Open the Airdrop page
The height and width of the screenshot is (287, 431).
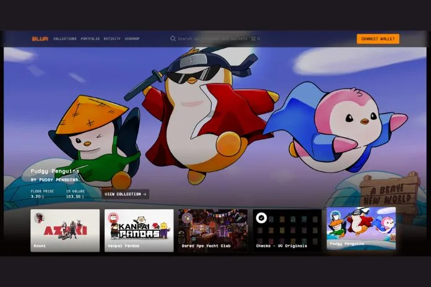133,39
